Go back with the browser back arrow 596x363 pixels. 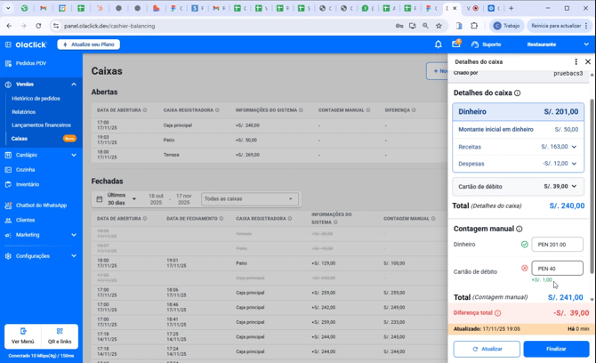9,26
